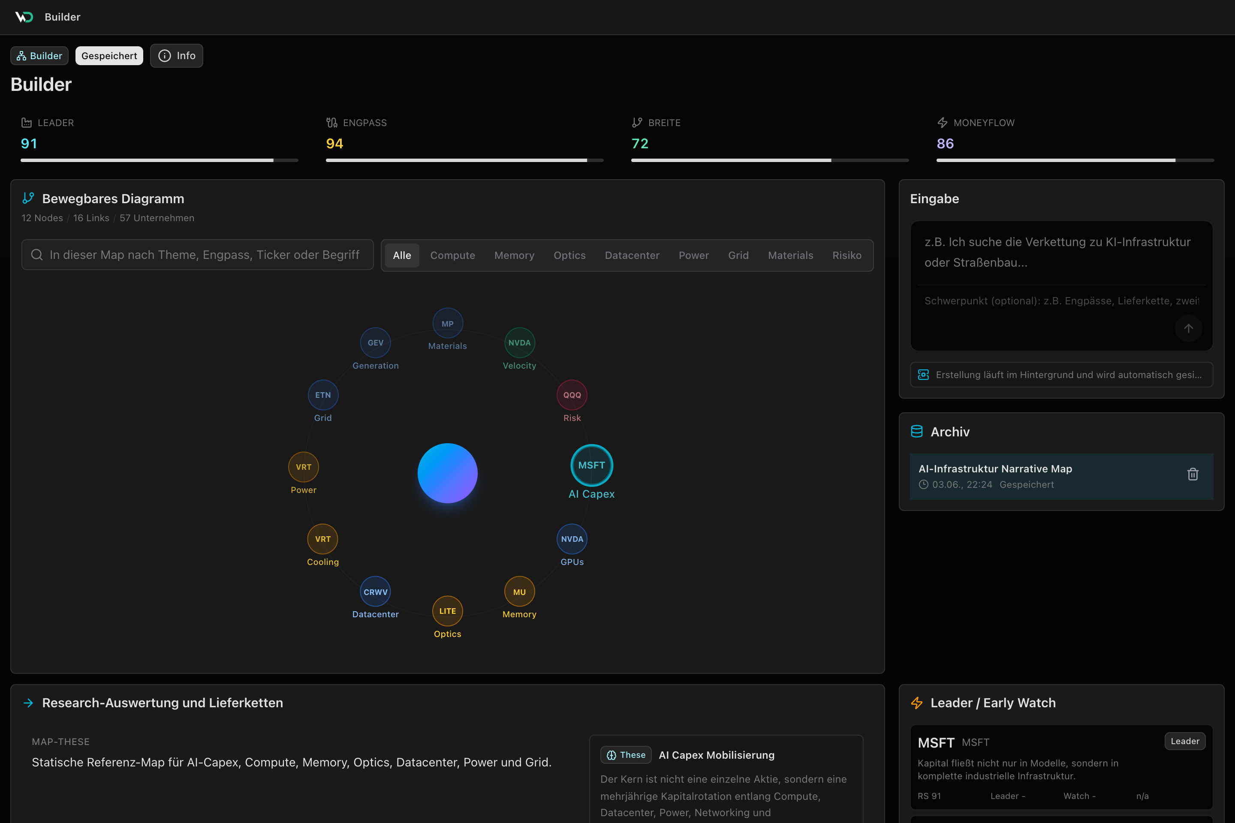Click the submit arrow button
The image size is (1235, 823).
point(1189,329)
